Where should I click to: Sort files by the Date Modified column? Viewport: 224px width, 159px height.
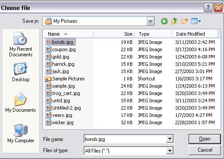(195, 34)
